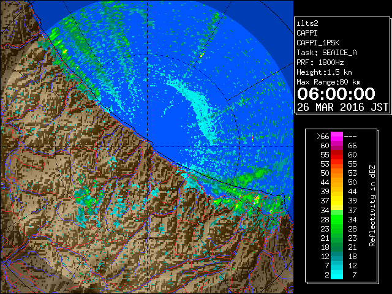
Task: Click the bright green 28-34 legend swatch
Action: [337, 219]
